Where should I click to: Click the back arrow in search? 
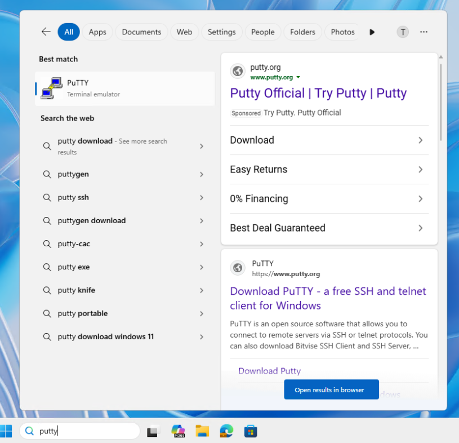[x=46, y=32]
